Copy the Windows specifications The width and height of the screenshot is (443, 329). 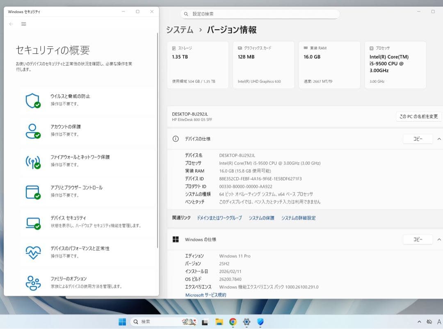click(418, 240)
